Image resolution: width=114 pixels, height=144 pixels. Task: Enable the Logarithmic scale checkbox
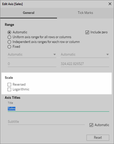[x=9, y=89]
